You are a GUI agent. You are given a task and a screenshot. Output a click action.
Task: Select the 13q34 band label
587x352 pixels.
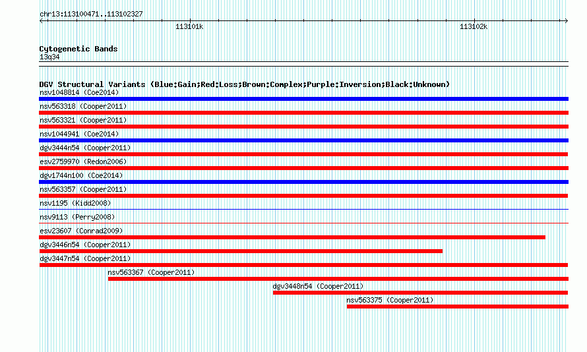(x=49, y=57)
